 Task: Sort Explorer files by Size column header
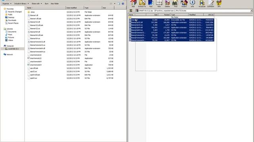pyautogui.click(x=108, y=8)
